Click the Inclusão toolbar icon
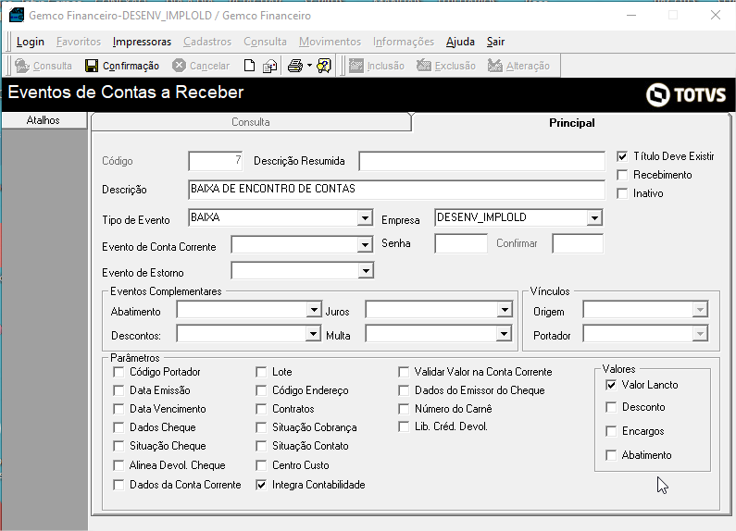The height and width of the screenshot is (531, 736). (x=356, y=66)
